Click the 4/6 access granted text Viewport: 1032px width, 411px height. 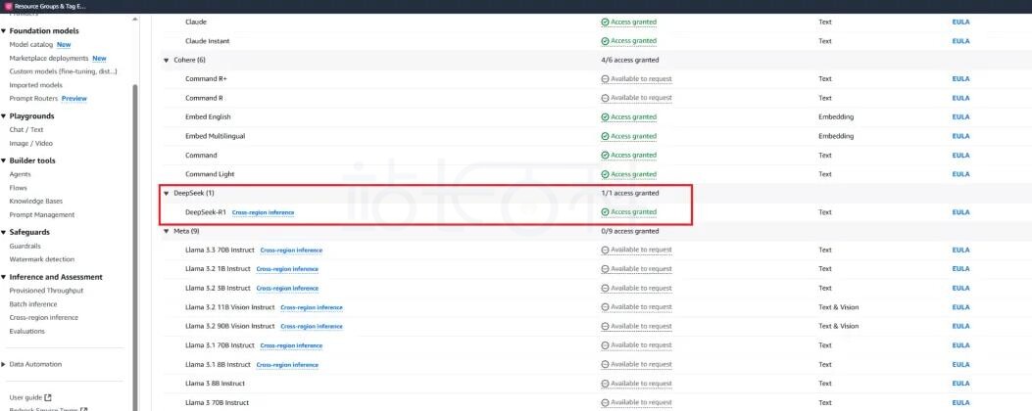[x=630, y=60]
